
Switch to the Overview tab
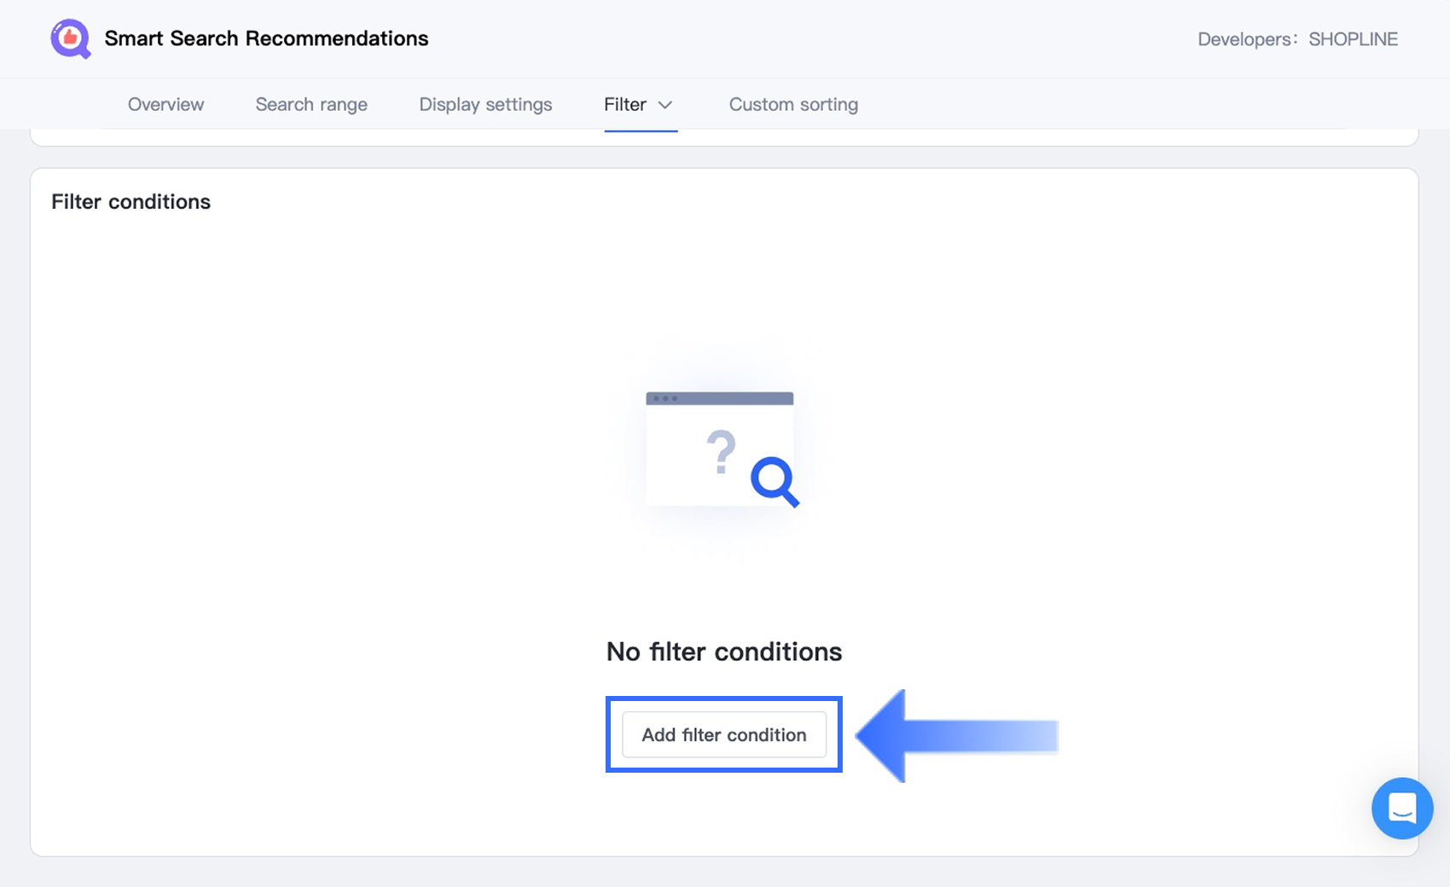coord(165,105)
